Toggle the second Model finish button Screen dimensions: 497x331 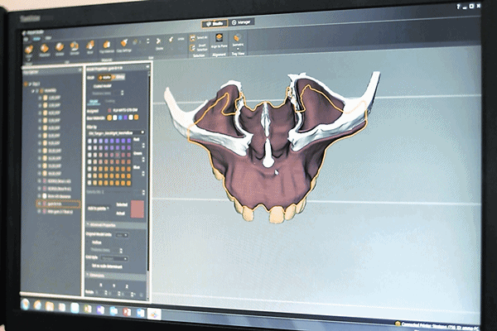pos(119,77)
